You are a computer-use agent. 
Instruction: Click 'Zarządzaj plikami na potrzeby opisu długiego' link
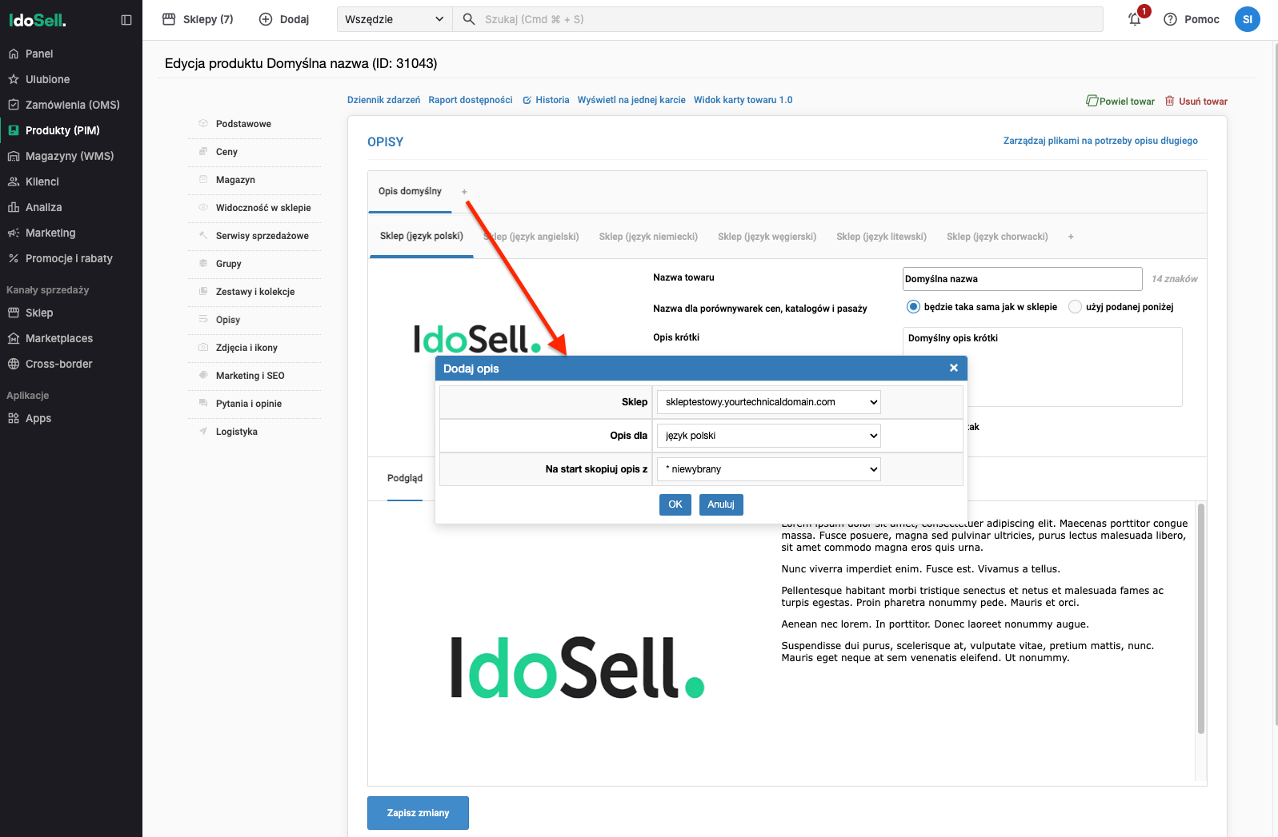pos(1100,141)
